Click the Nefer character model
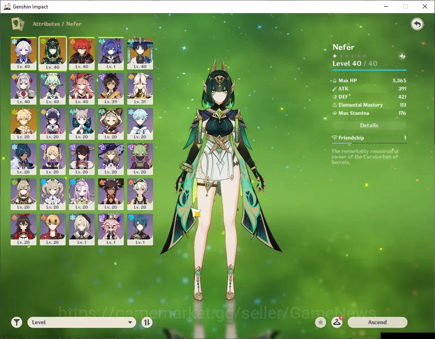 (220, 180)
